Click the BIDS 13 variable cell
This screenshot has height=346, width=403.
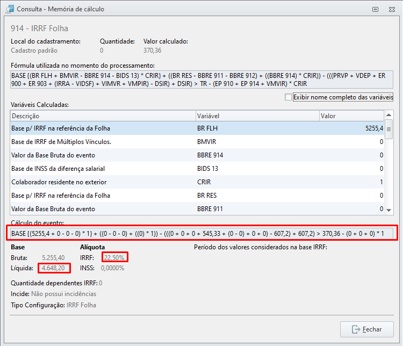pyautogui.click(x=207, y=169)
